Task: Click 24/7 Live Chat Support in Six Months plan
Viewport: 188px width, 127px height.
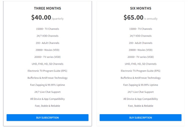Action: 141,92
